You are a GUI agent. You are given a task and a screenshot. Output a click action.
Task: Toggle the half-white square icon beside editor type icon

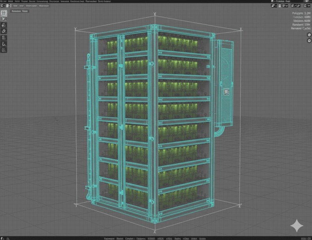click(8, 6)
